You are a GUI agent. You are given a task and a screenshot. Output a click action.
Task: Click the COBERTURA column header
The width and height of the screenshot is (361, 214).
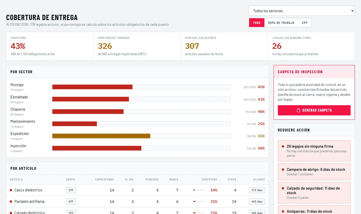click(209, 179)
